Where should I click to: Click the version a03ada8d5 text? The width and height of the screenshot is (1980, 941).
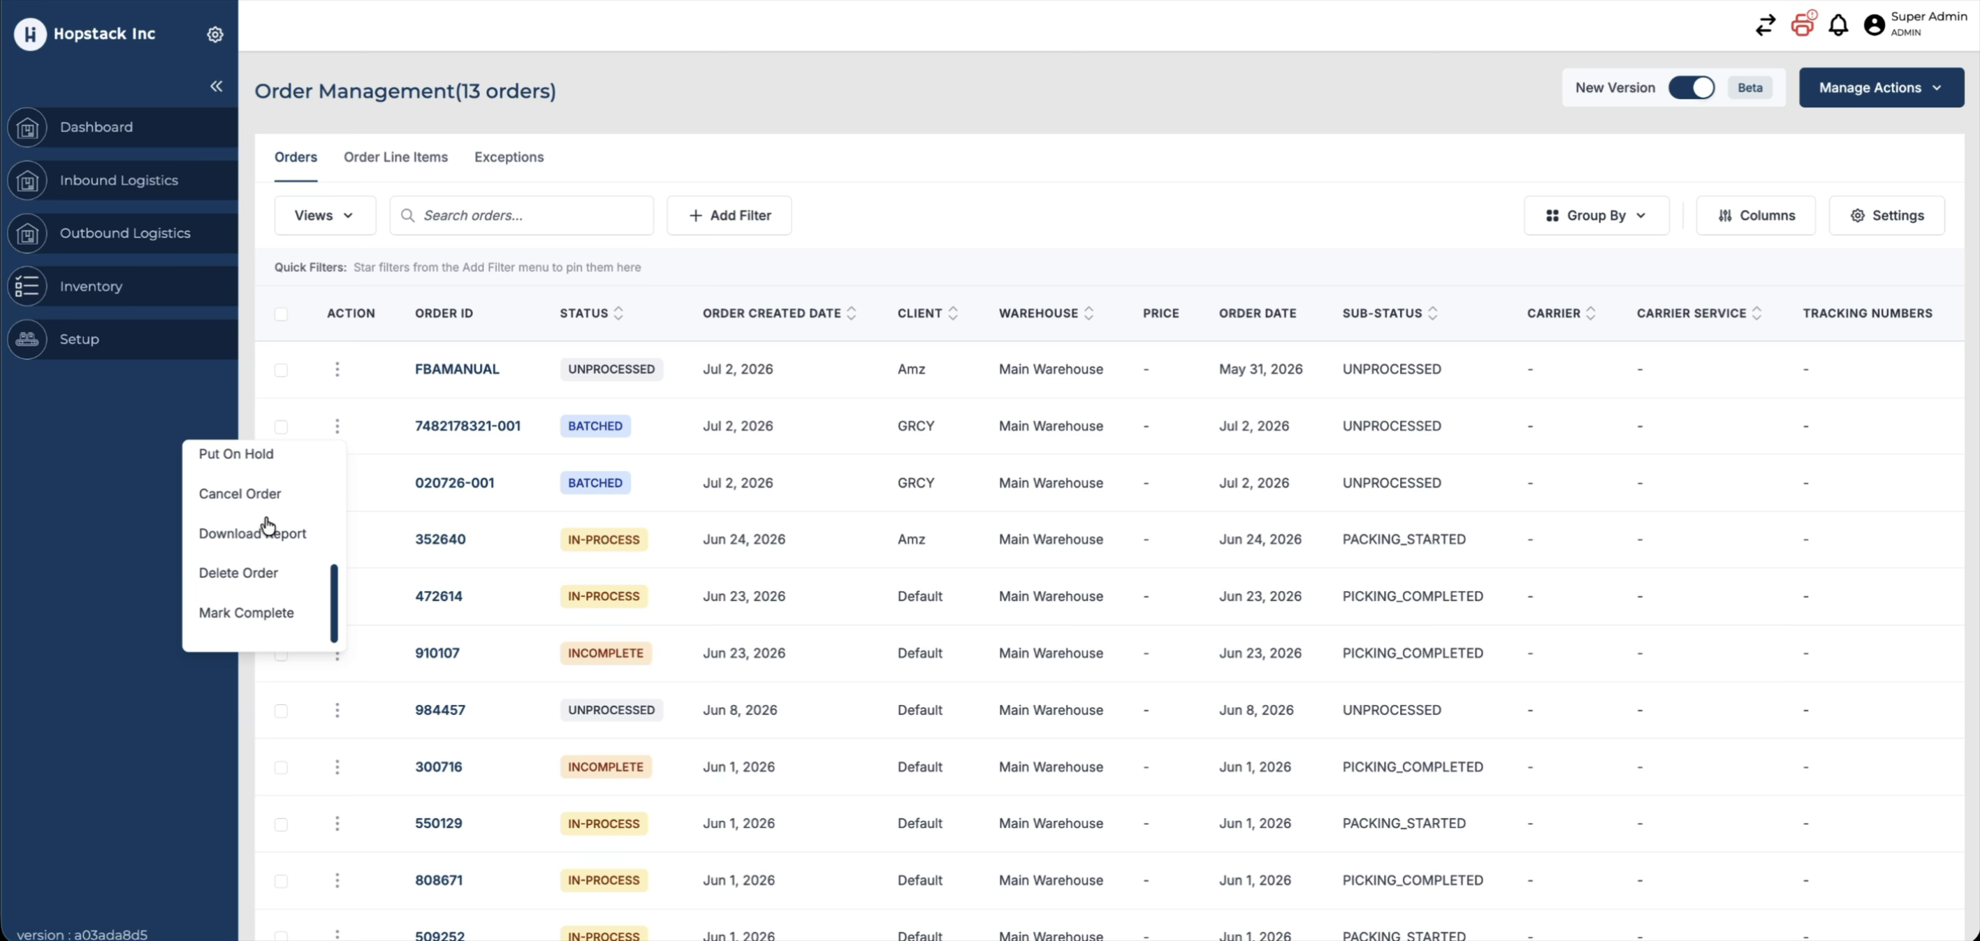click(x=82, y=934)
